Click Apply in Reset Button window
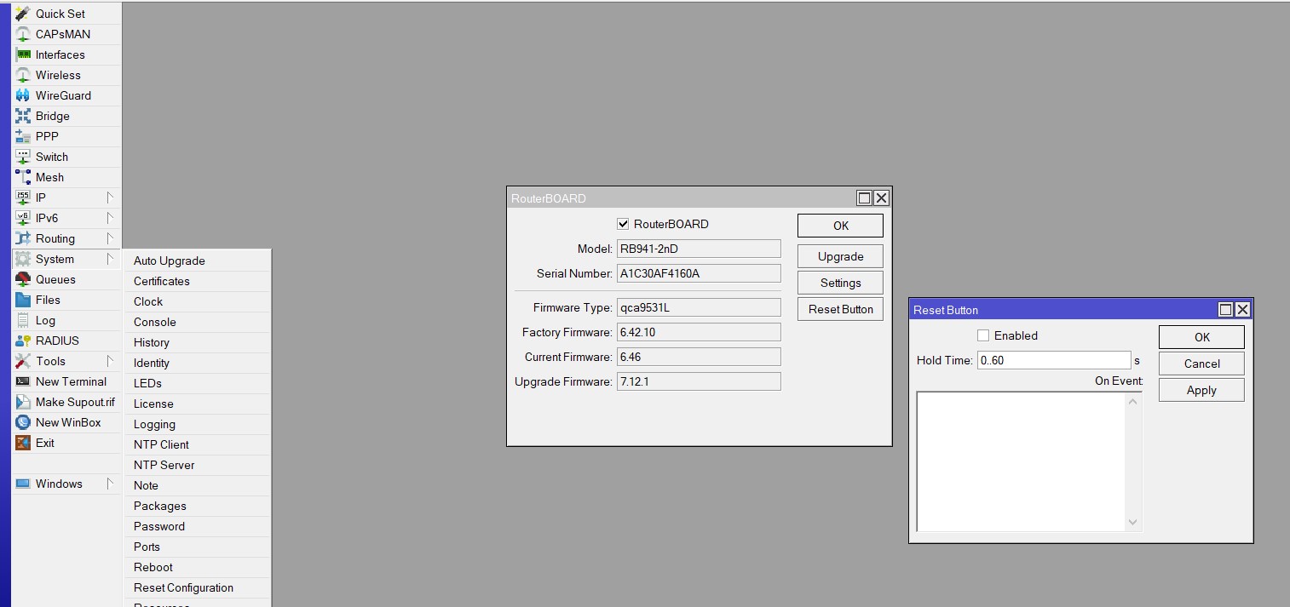The image size is (1290, 607). tap(1201, 390)
